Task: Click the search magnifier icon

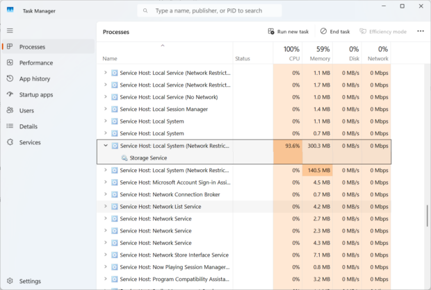Action: pos(145,10)
